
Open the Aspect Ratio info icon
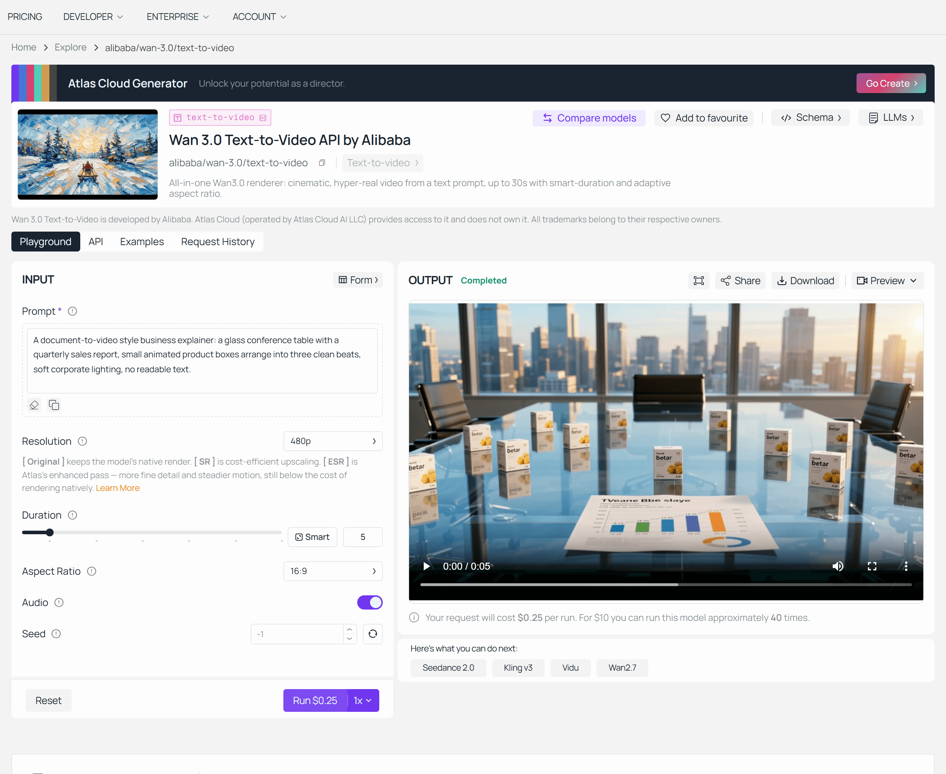coord(92,572)
